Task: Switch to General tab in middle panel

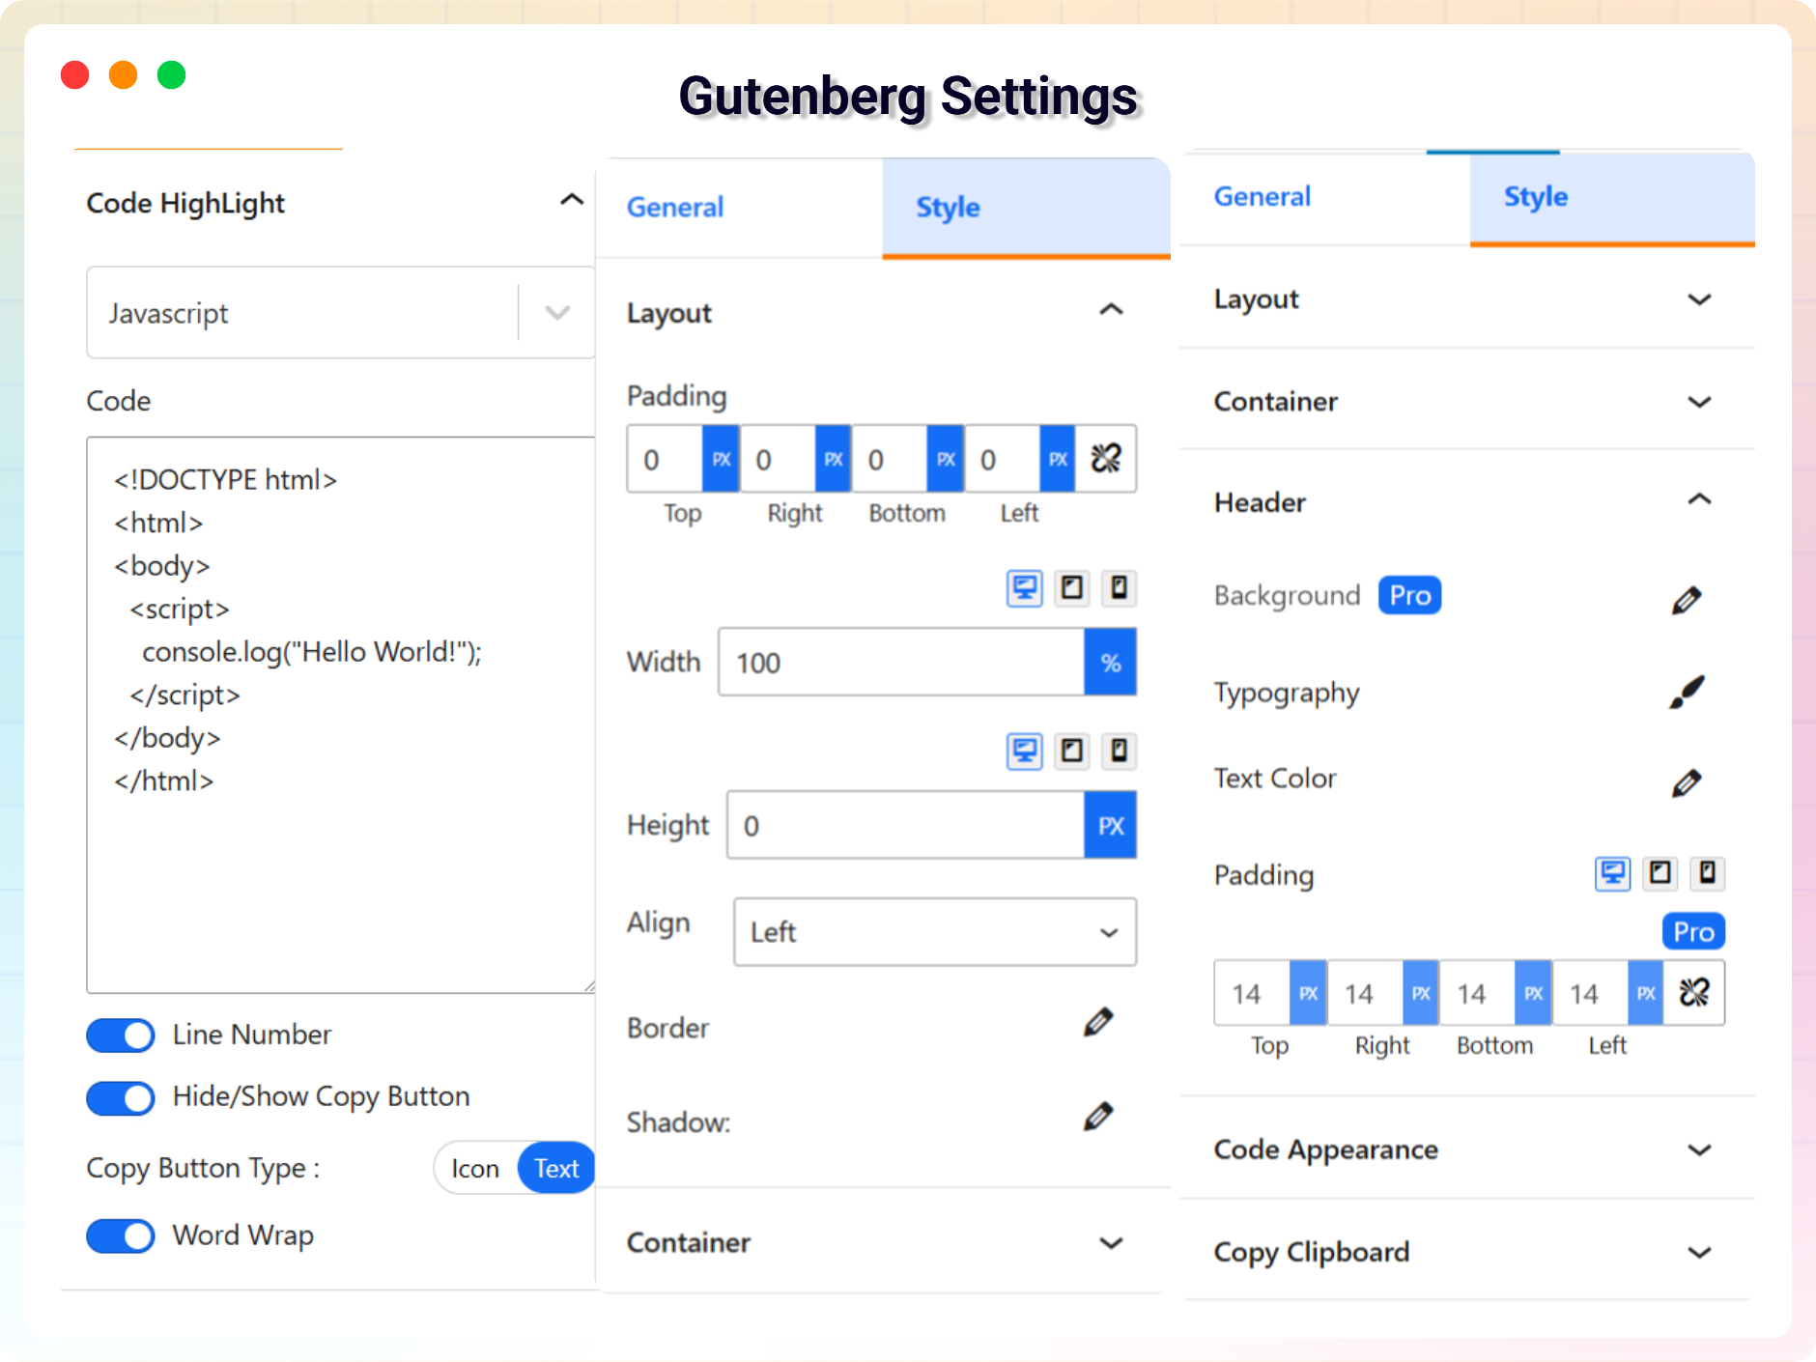Action: pyautogui.click(x=675, y=208)
